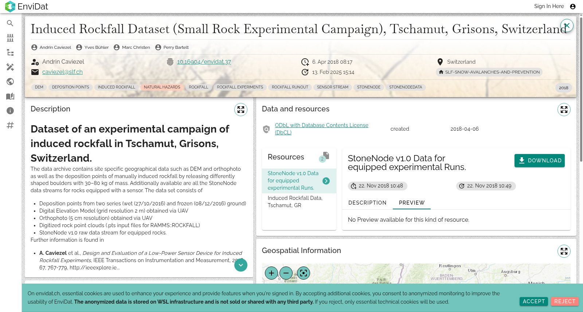The image size is (583, 312).
Task: Click resource modified chip 22. Nov 2018 10:49
Action: pos(486,186)
